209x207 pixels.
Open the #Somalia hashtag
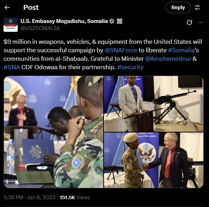click(181, 50)
